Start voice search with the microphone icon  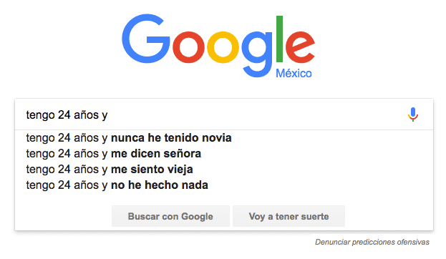pos(413,114)
